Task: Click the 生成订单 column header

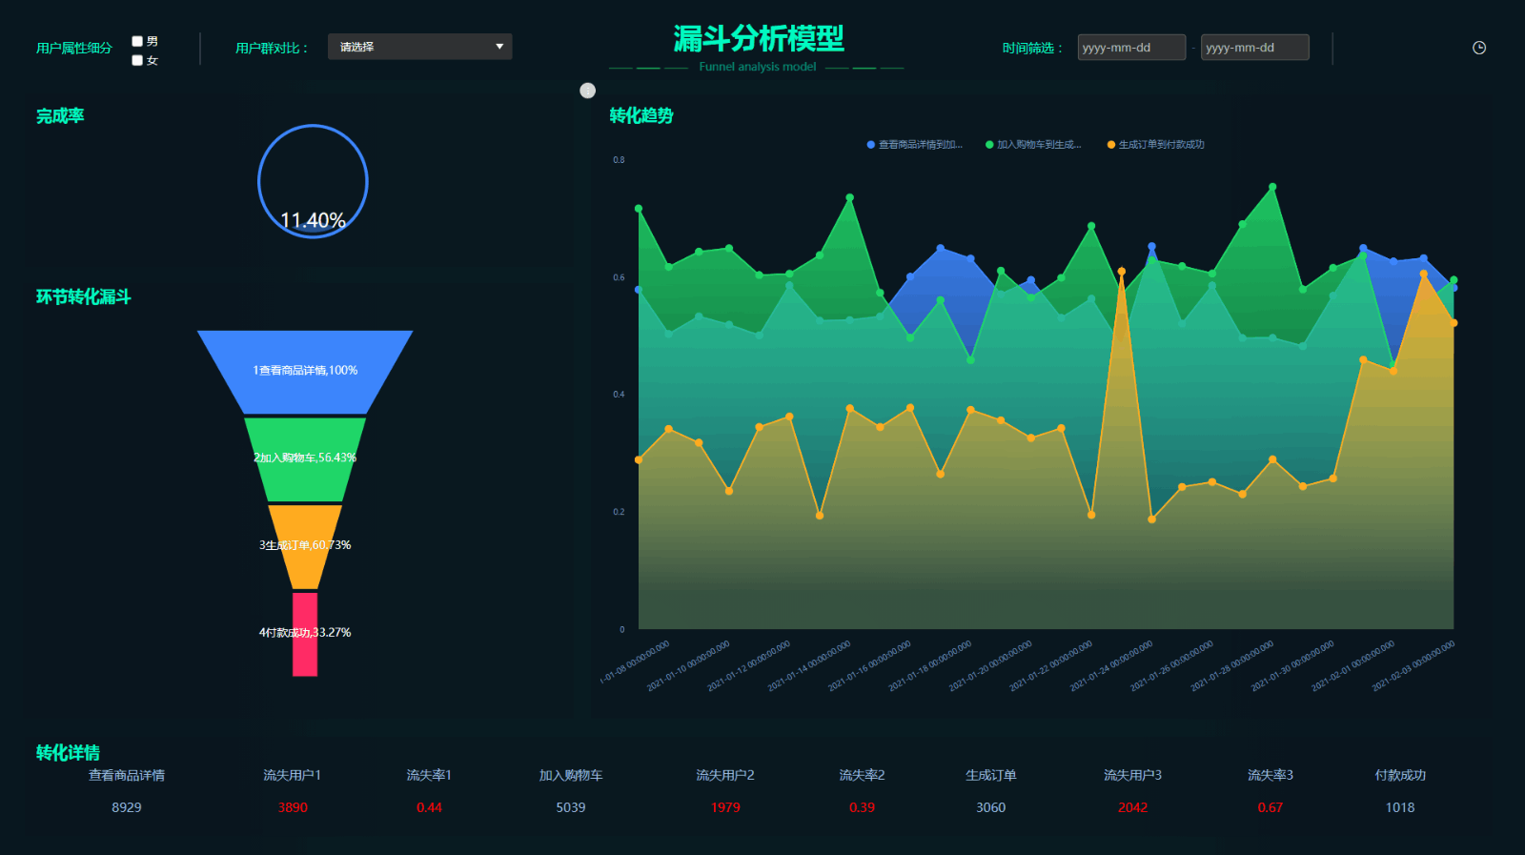Action: (991, 775)
